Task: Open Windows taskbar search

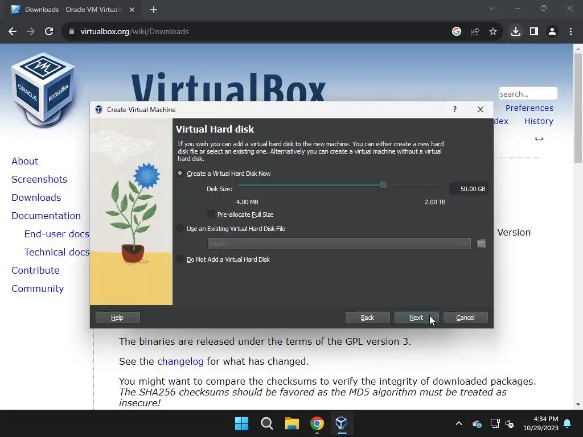Action: [x=267, y=423]
